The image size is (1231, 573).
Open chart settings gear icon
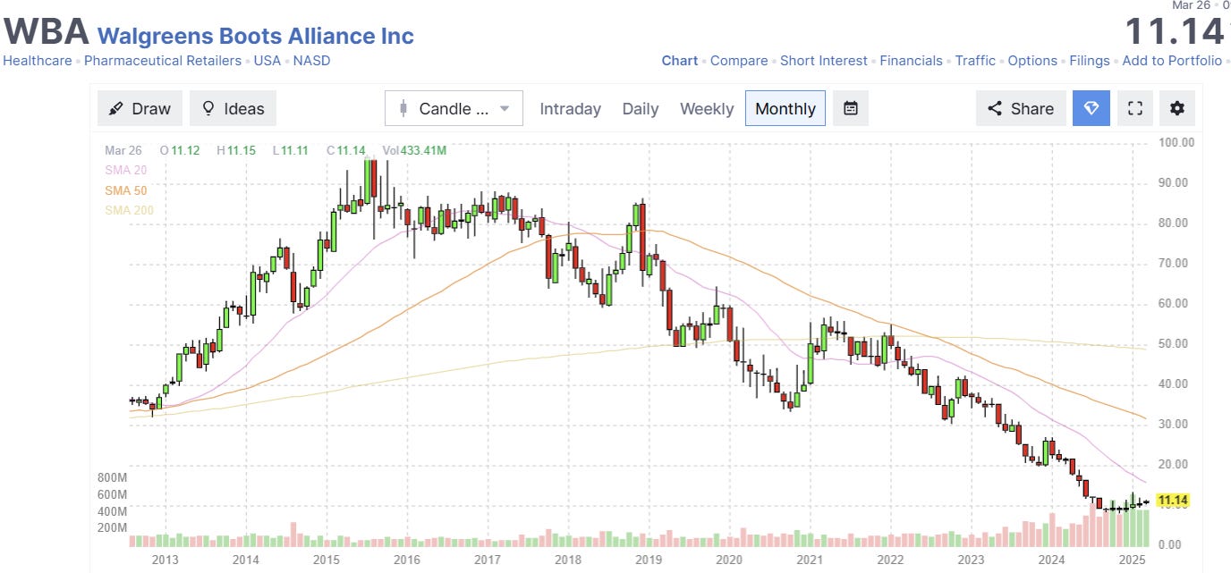coord(1177,108)
